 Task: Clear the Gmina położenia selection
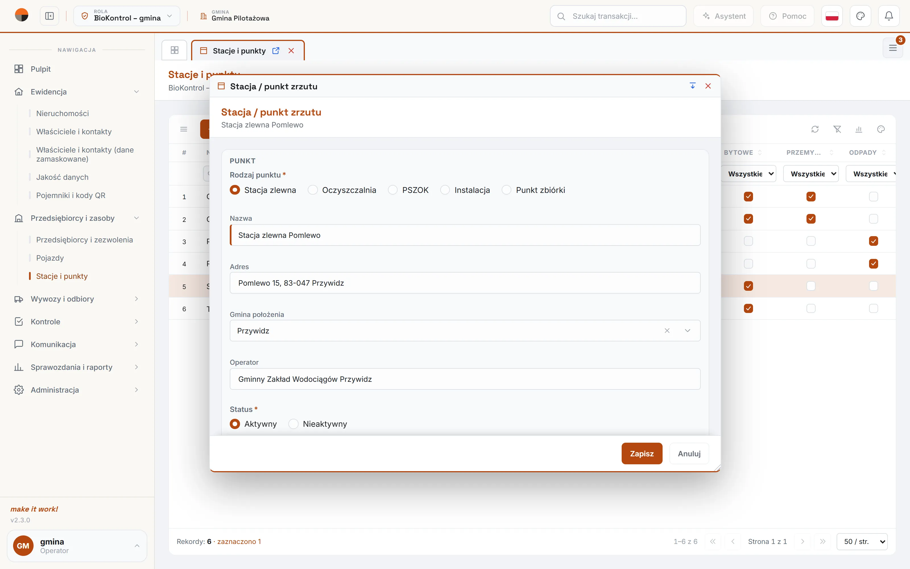[x=667, y=331]
